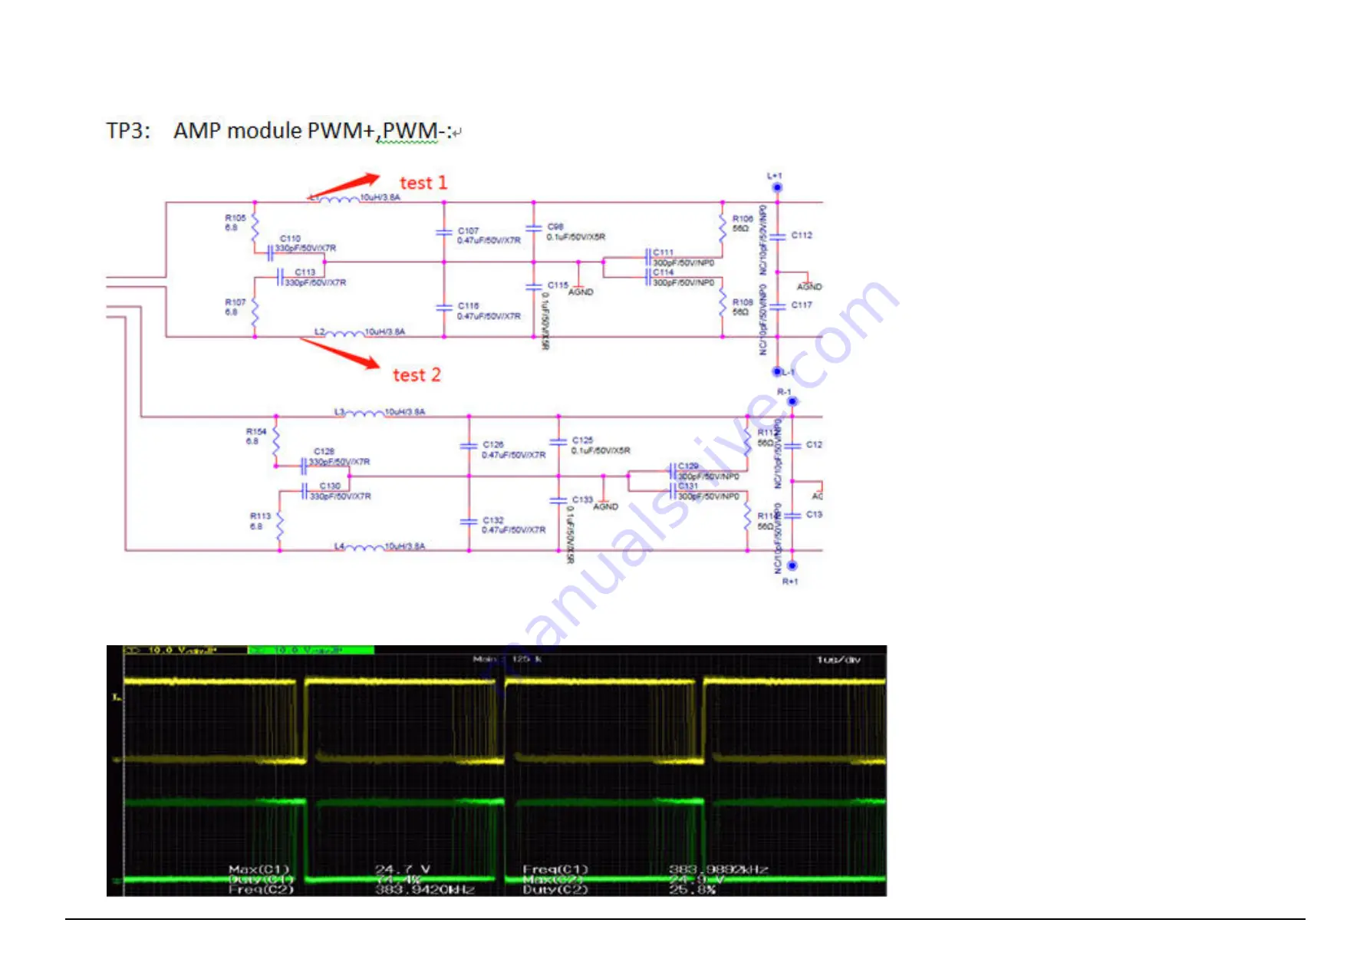1370x969 pixels.
Task: Click the C117 capacitor label
Action: 802,305
